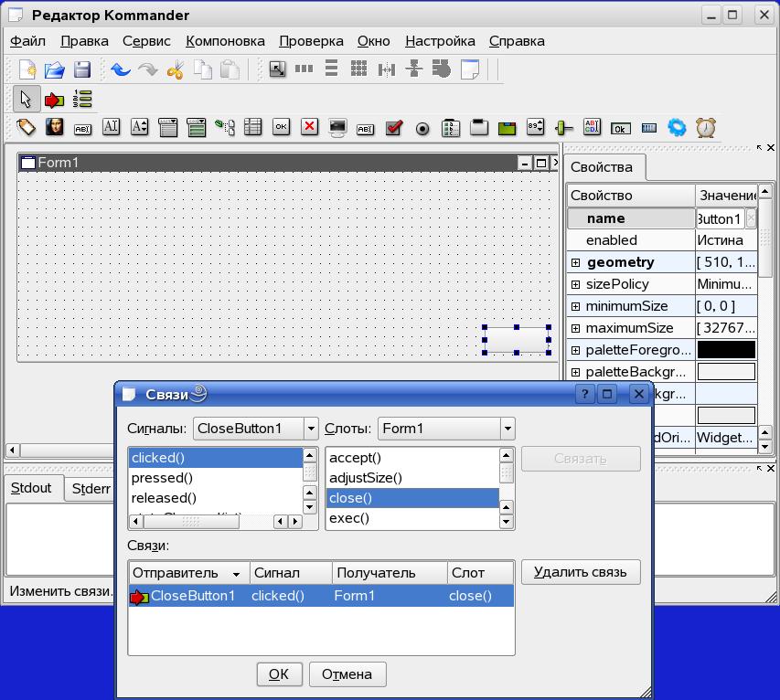Click the Удалить связь button

(x=580, y=572)
